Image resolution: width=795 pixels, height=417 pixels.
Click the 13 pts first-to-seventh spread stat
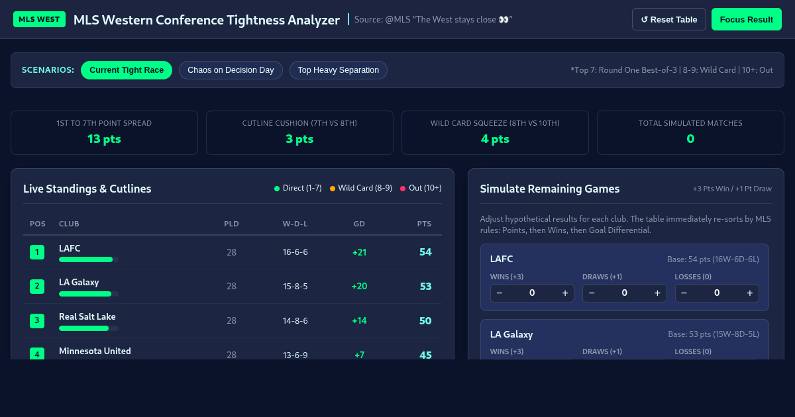coord(104,139)
